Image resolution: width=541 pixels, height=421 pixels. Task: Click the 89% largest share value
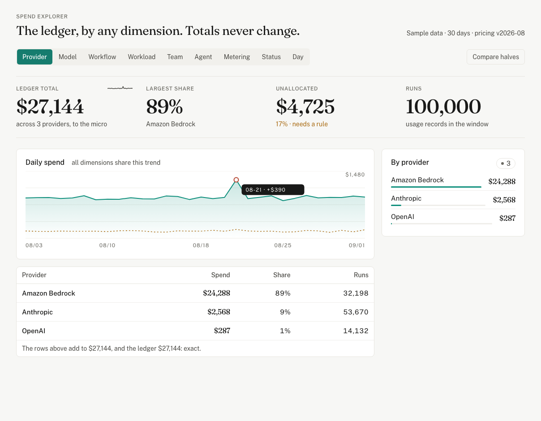164,107
